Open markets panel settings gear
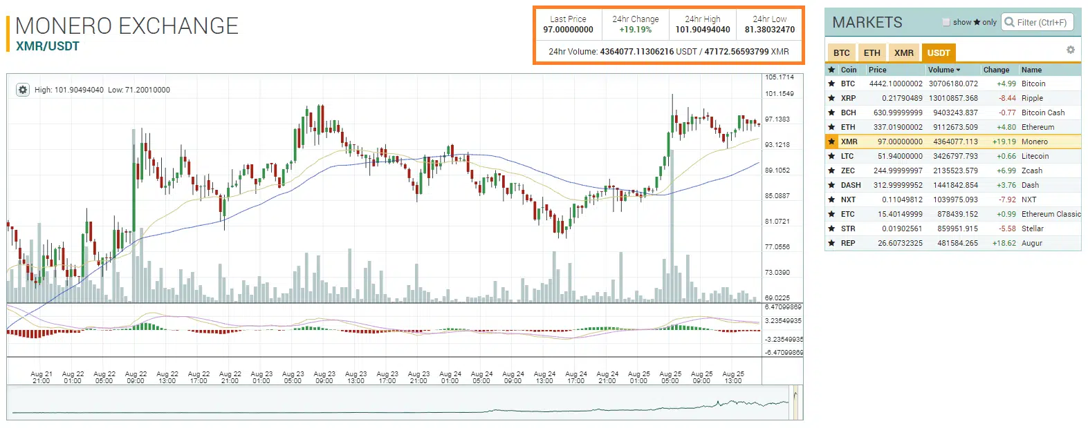1088x428 pixels. coord(1071,50)
